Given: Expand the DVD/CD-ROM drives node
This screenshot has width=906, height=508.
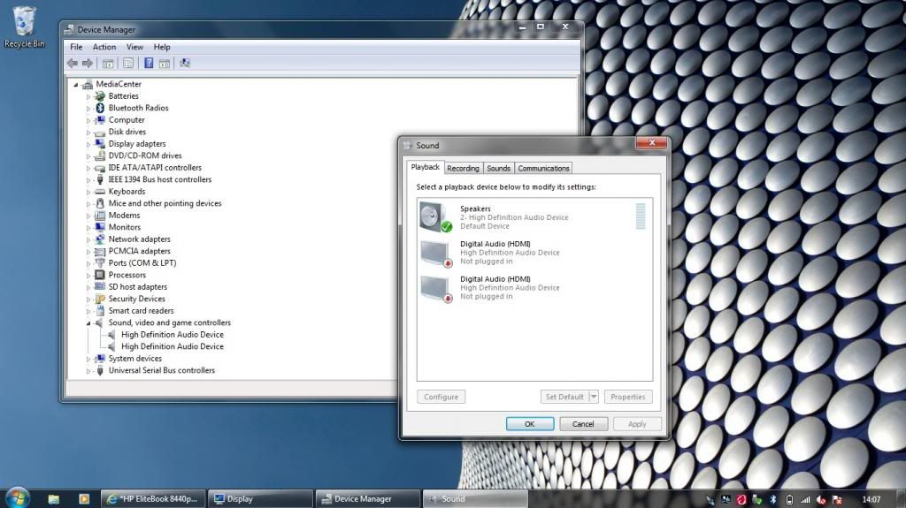Looking at the screenshot, I should [x=88, y=155].
